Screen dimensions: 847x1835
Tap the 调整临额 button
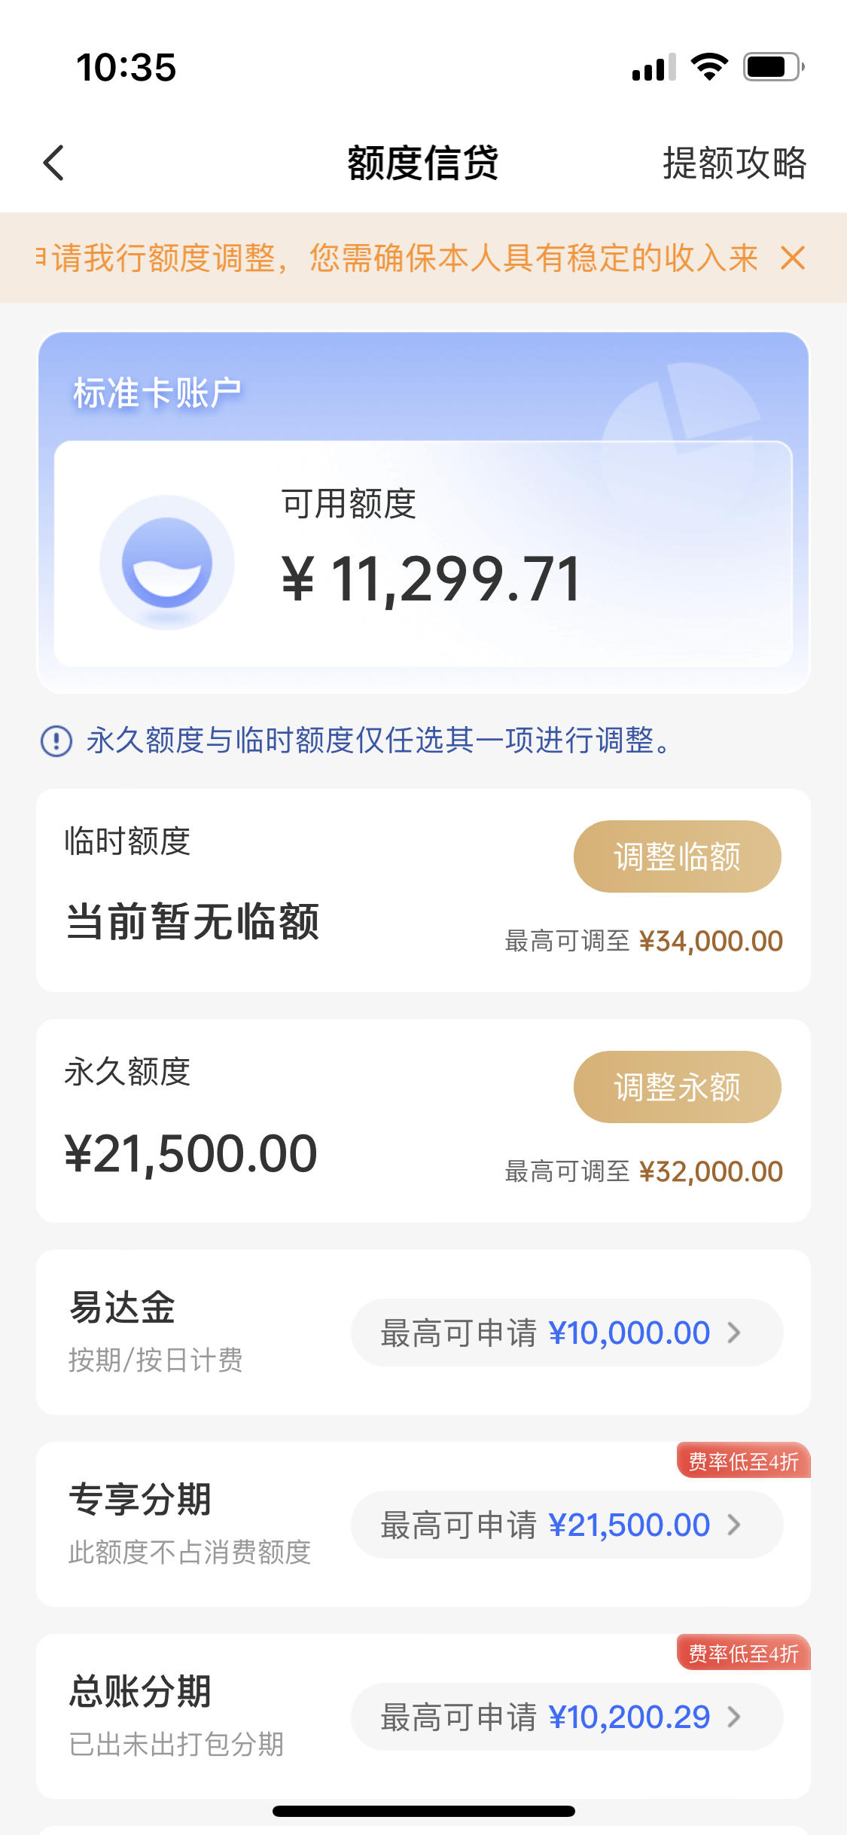point(677,856)
